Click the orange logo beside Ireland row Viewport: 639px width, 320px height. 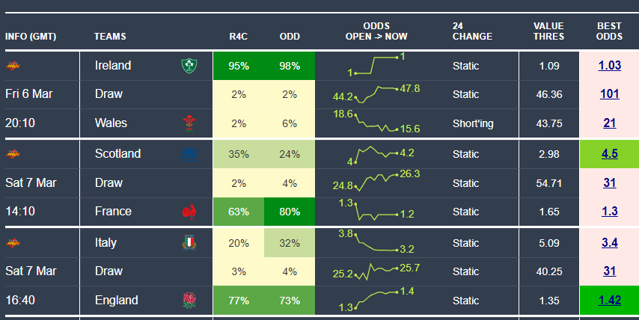[13, 66]
